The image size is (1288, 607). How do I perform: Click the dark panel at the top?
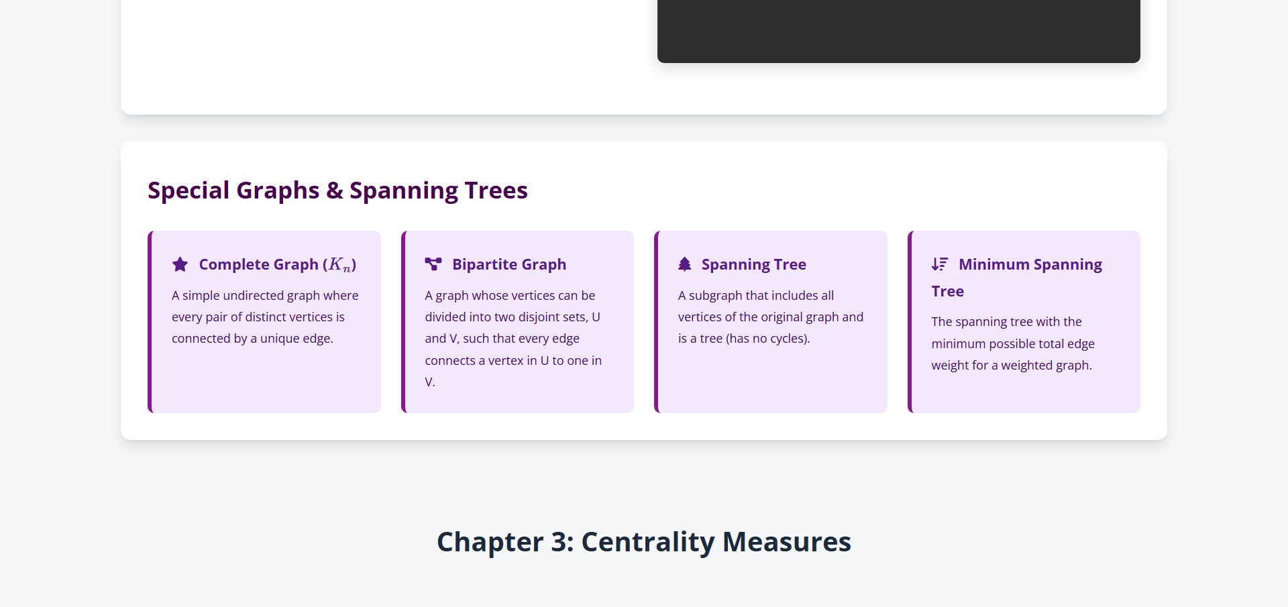(899, 30)
